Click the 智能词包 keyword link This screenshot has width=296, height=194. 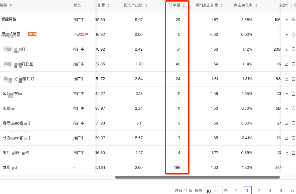9,19
